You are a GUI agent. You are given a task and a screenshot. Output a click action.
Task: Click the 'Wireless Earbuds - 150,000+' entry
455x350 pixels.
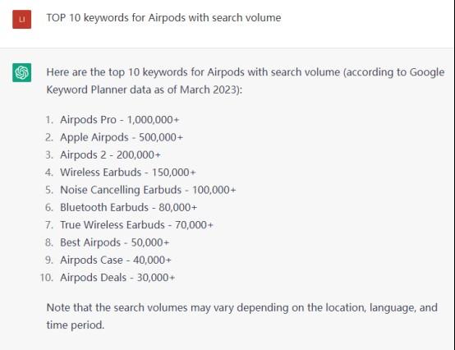128,172
